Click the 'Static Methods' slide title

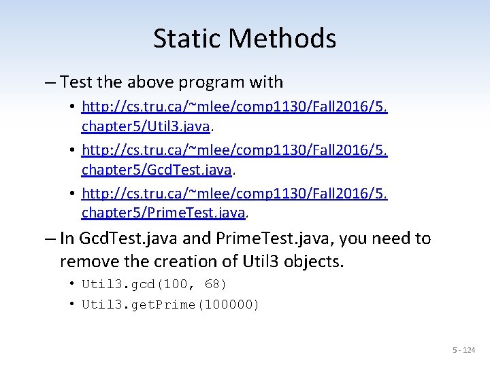pos(244,38)
